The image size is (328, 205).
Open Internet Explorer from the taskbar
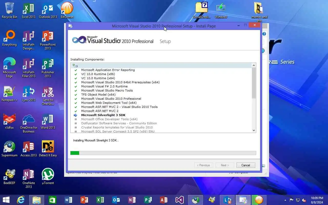(21, 200)
